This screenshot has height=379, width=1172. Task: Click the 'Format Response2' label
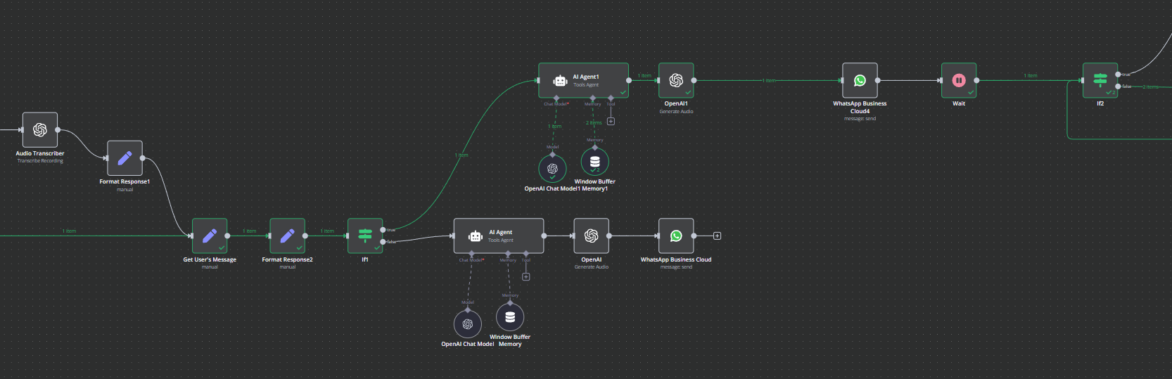pos(287,259)
